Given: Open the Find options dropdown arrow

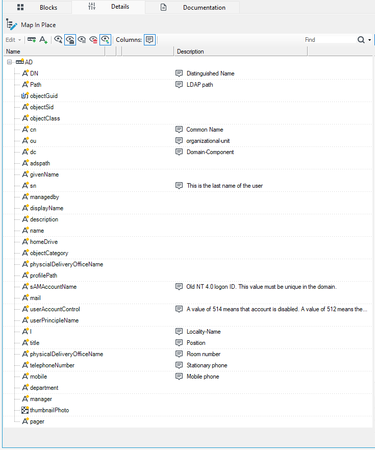Looking at the screenshot, I should pyautogui.click(x=369, y=40).
